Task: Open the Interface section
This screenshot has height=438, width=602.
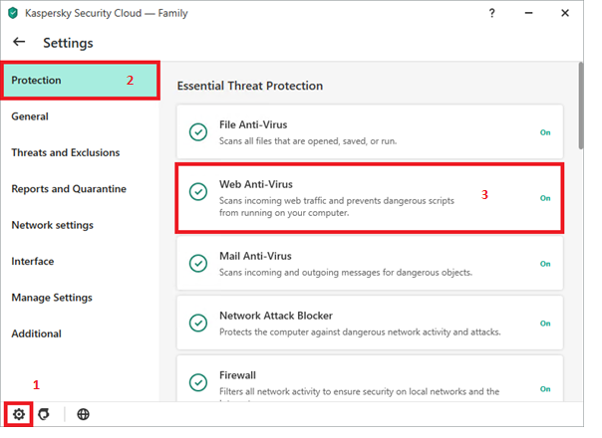Action: pyautogui.click(x=80, y=261)
